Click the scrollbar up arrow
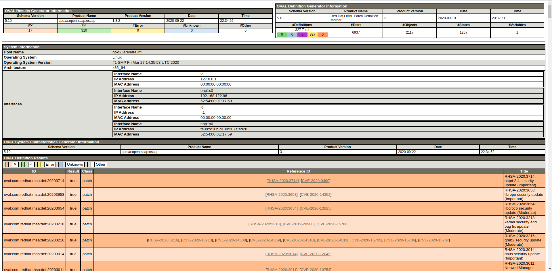552x271 pixels. pos(549,2)
